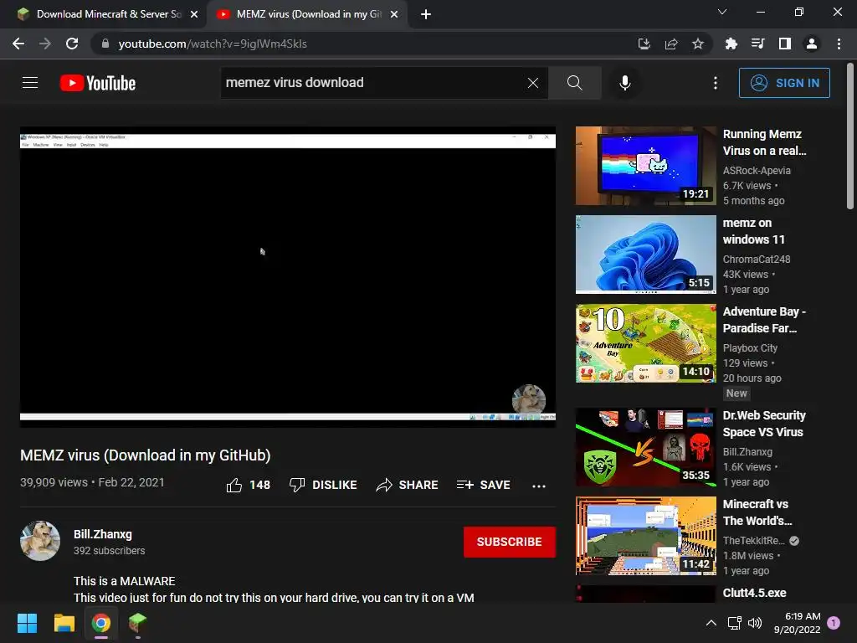The width and height of the screenshot is (857, 643).
Task: Switch to Download Minecraft browser tab
Action: point(104,14)
